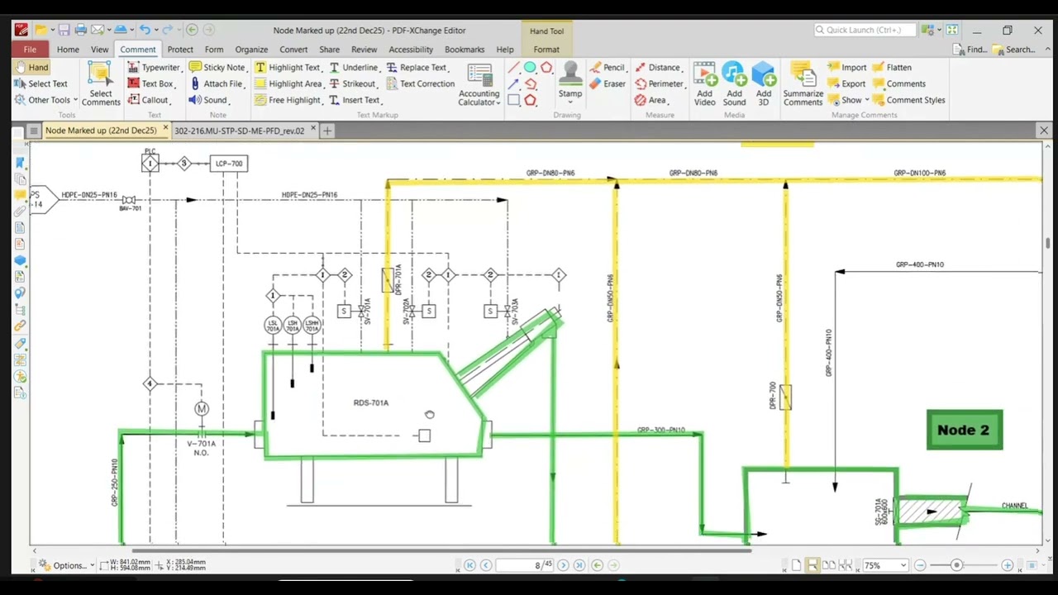Select the Underline markup tool
The width and height of the screenshot is (1058, 595).
point(354,67)
